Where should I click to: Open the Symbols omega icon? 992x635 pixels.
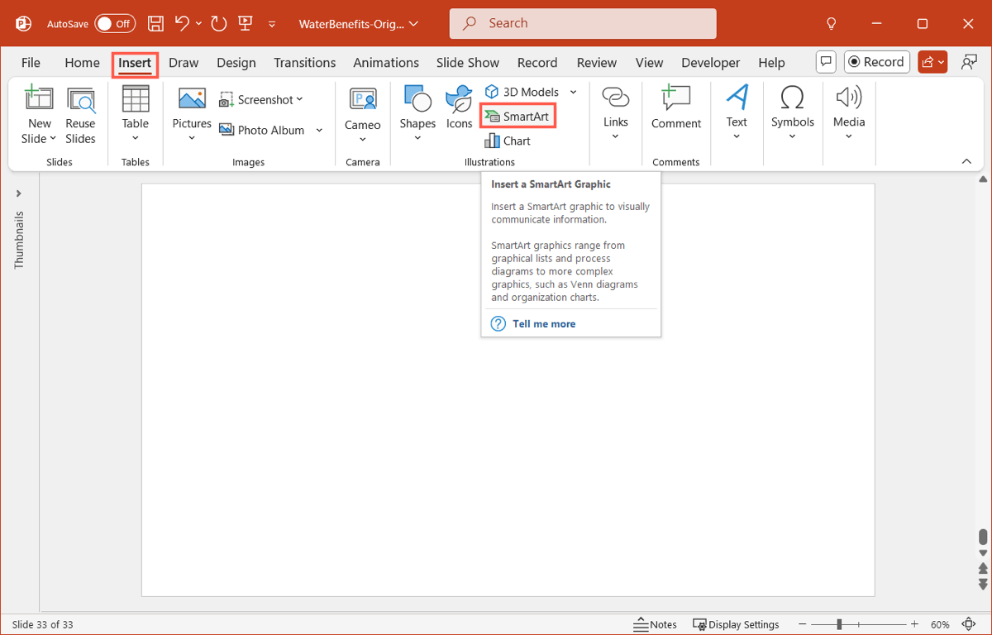(x=793, y=98)
